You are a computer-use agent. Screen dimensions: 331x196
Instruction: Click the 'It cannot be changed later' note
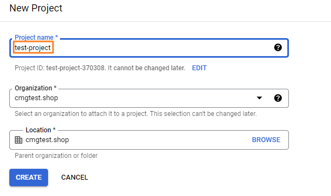pos(146,68)
